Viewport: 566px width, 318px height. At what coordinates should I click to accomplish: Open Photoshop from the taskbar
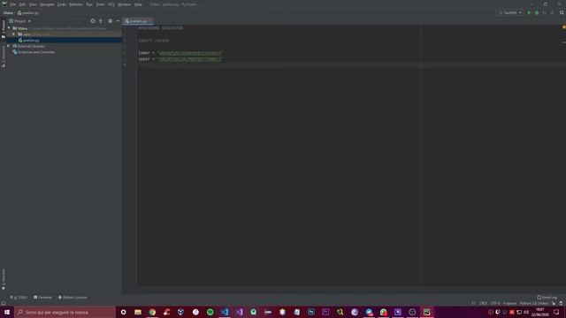(x=311, y=312)
